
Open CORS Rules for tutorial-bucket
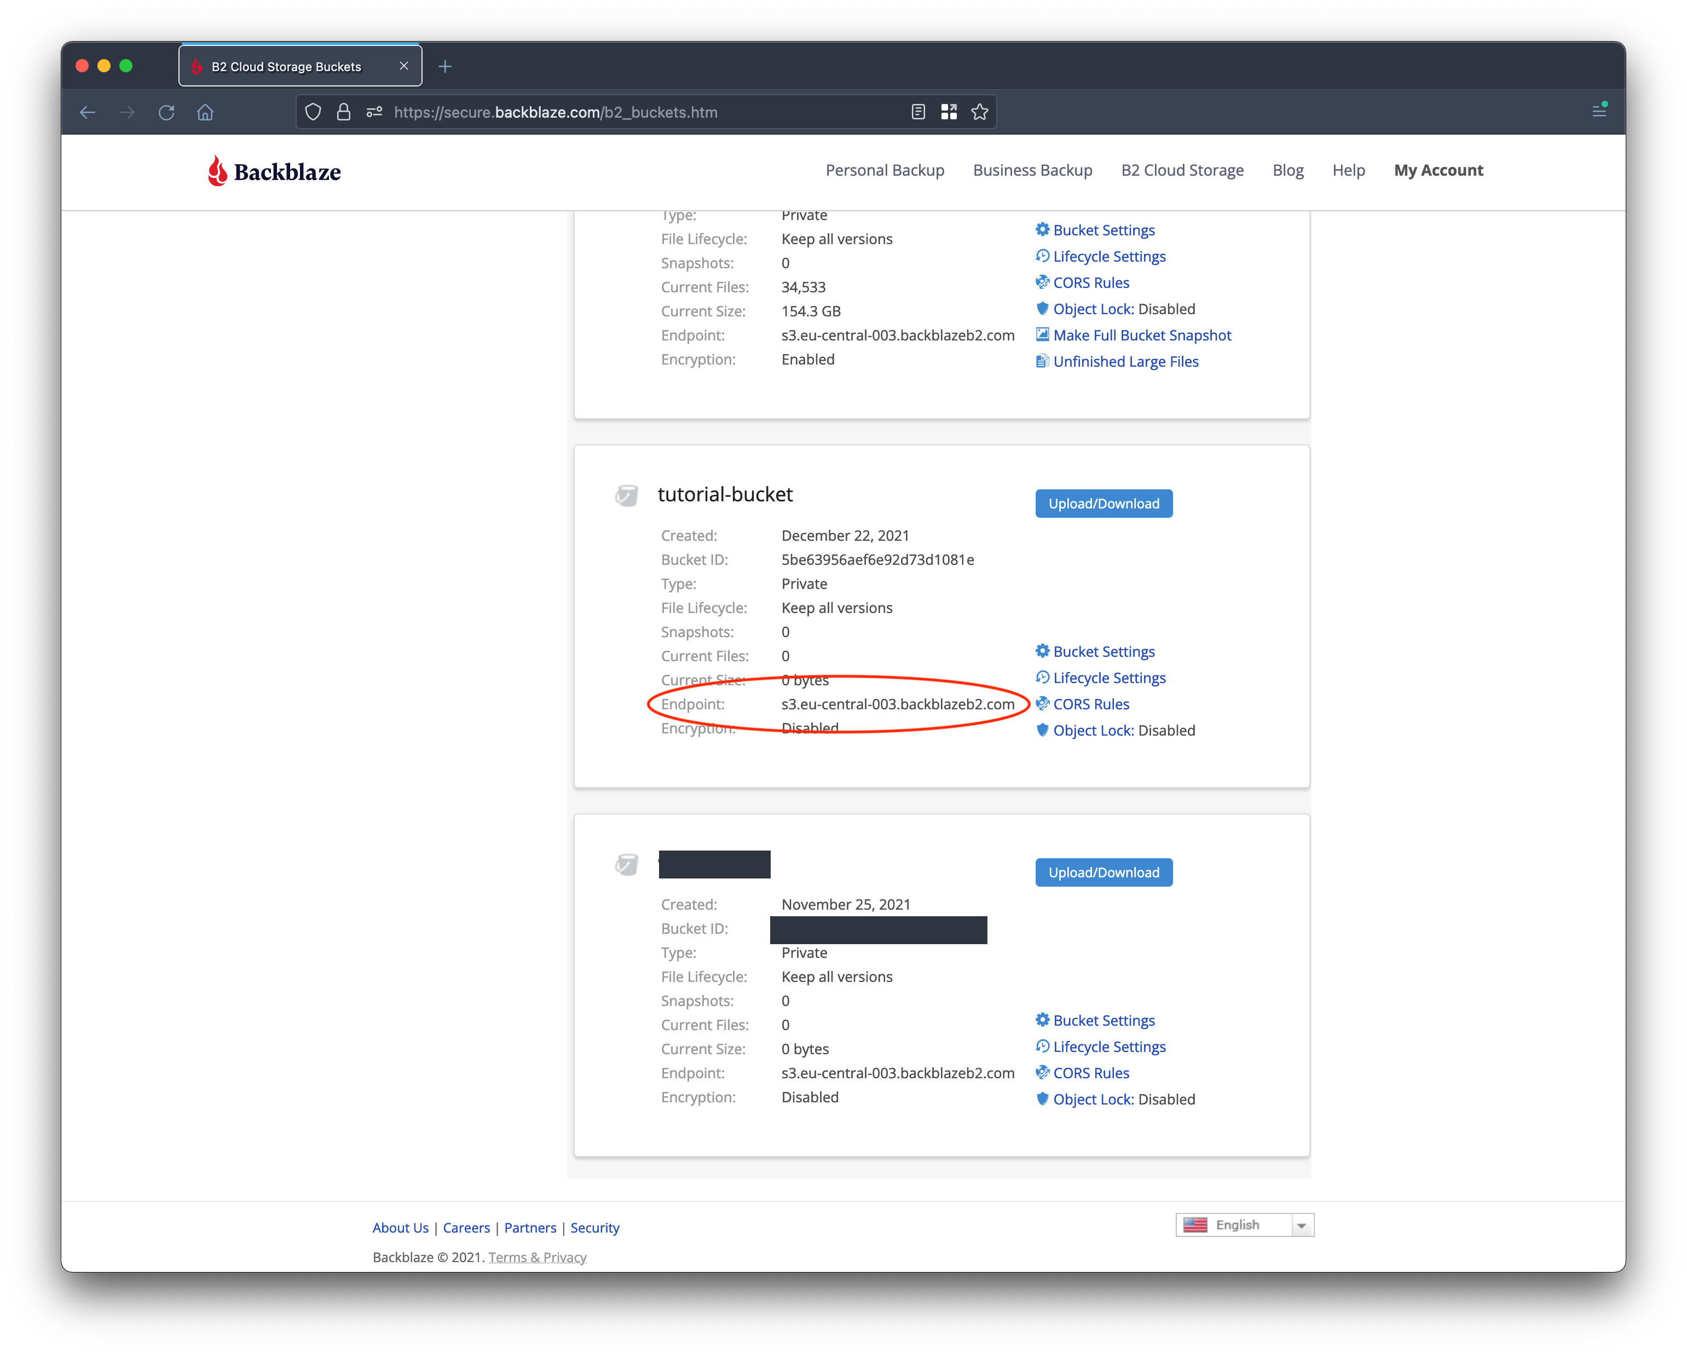pos(1091,704)
